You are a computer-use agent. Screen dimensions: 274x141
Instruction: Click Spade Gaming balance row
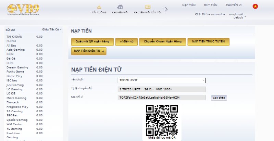(24, 120)
